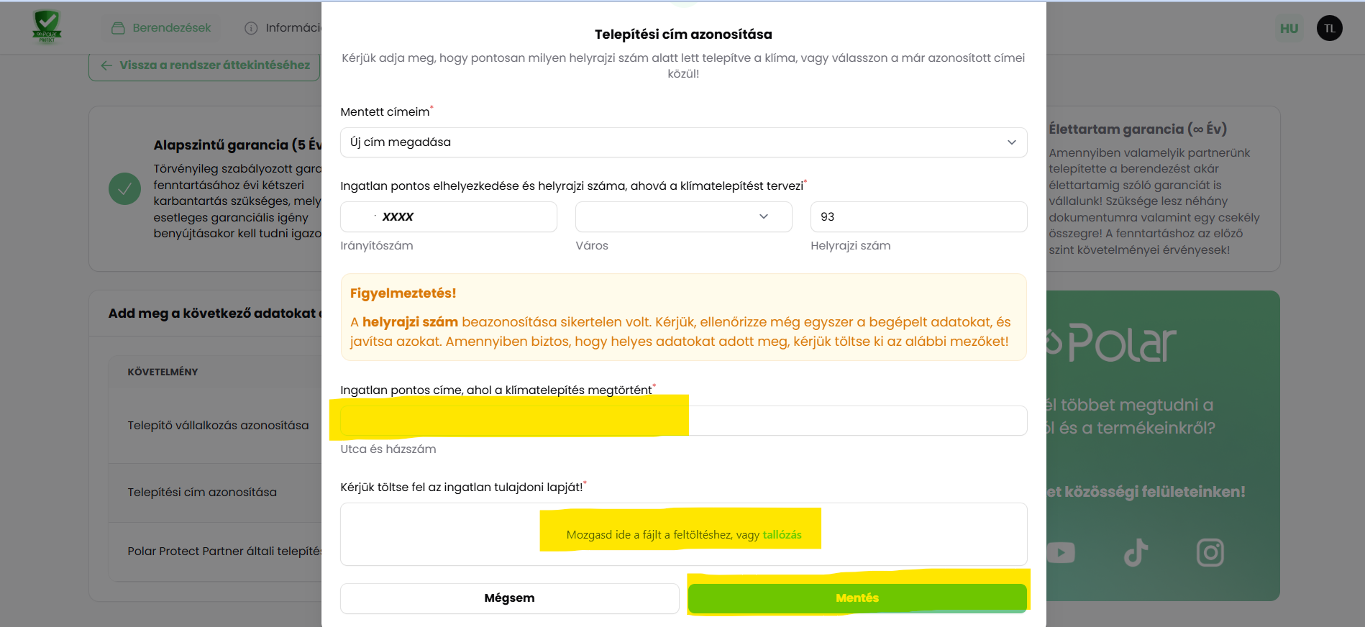
Task: Select the Telepítő vállalkozás azonosítása row
Action: pyautogui.click(x=218, y=426)
